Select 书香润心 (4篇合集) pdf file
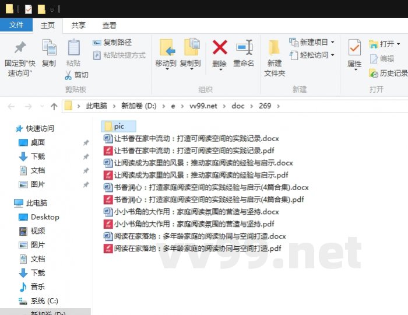 [204, 199]
